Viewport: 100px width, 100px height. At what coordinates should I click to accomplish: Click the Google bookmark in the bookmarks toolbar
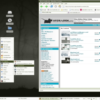(43, 10)
